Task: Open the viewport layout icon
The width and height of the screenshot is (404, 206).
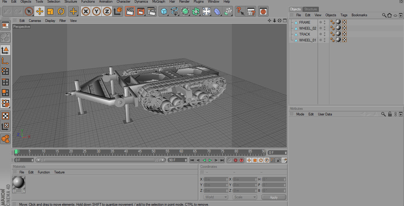Action: pos(5,26)
